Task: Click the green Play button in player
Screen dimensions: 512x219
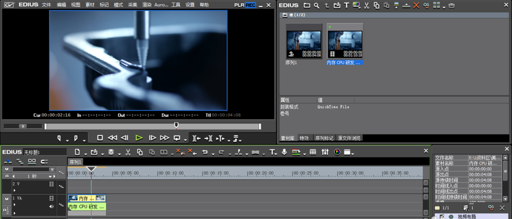Action: tap(139, 138)
